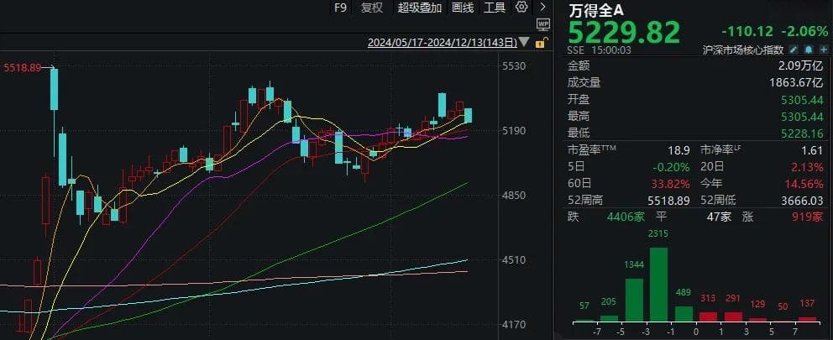Image resolution: width=833 pixels, height=340 pixels.
Task: Click the 成交量 value 1863.67亿
Action: click(x=796, y=82)
